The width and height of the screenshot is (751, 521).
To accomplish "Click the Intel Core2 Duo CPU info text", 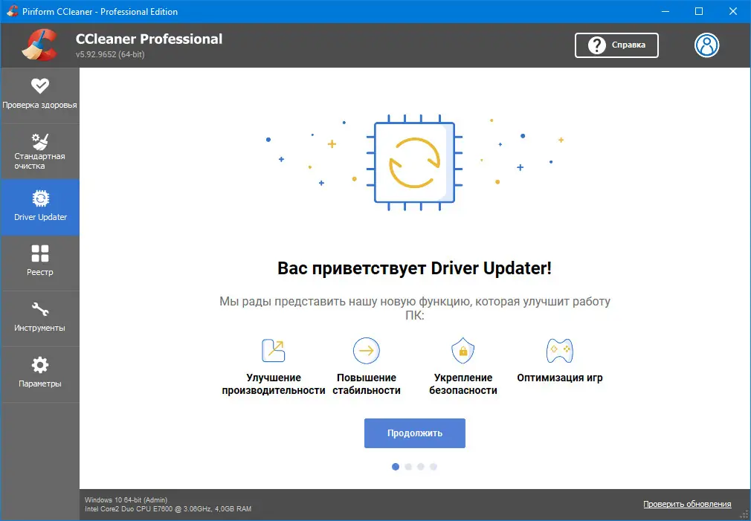I will coord(168,508).
